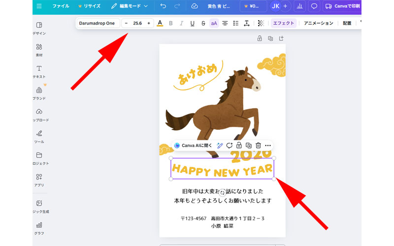The image size is (394, 246).
Task: Select the name 小原 結菜
Action: (223, 226)
